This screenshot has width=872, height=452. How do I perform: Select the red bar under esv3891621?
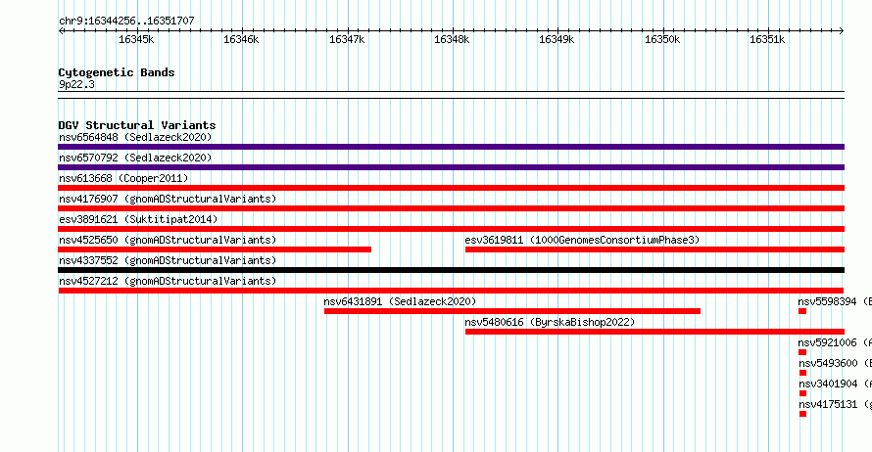451,229
